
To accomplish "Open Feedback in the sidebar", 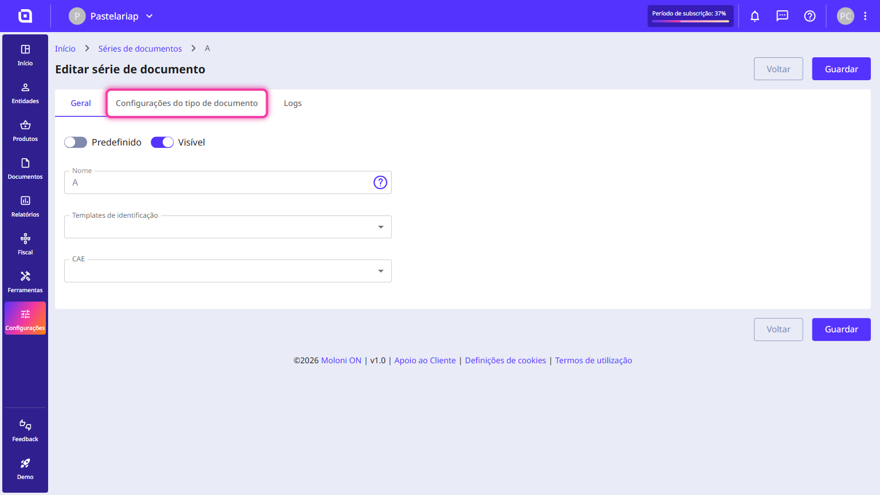I will pyautogui.click(x=25, y=431).
